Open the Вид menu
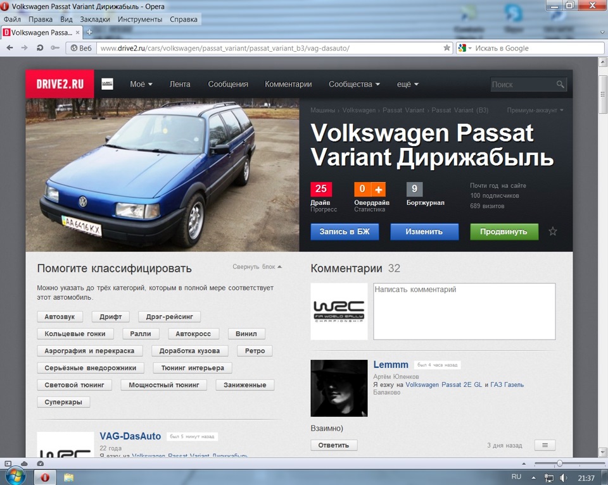 [x=66, y=20]
